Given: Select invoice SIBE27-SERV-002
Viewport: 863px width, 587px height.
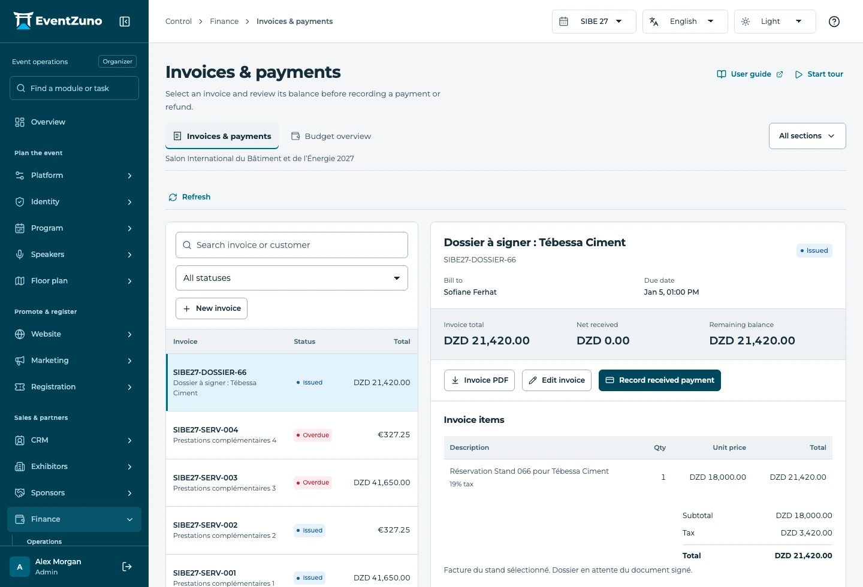Looking at the screenshot, I should (x=292, y=530).
